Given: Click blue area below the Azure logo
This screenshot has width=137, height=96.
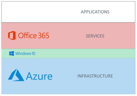Looking at the screenshot, I should point(30,88).
